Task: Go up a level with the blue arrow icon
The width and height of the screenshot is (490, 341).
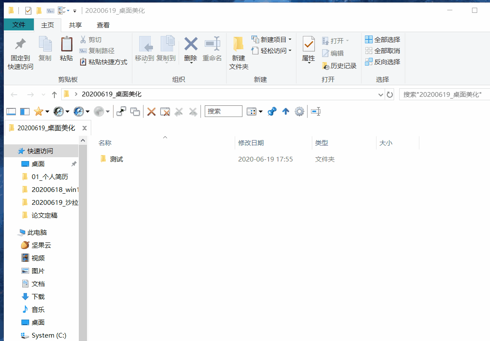Action: [x=286, y=111]
